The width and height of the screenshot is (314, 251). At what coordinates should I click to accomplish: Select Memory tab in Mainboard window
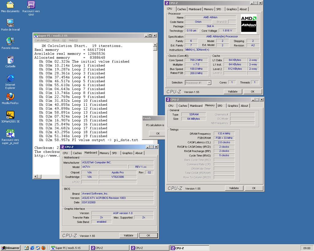[104, 153]
